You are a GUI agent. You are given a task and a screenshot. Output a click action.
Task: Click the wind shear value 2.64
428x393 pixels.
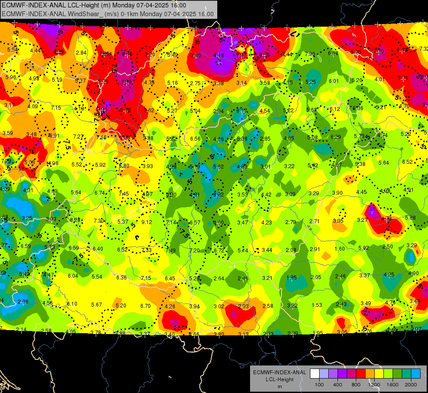pyautogui.click(x=219, y=279)
